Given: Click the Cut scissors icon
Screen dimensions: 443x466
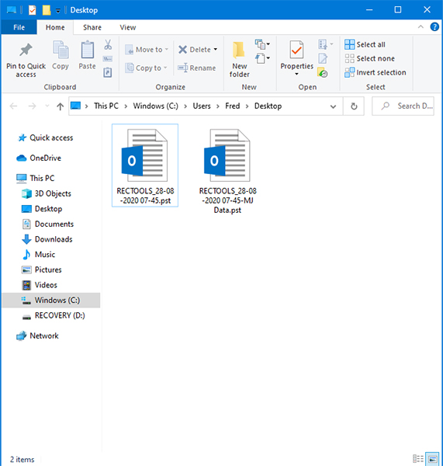Looking at the screenshot, I should tap(108, 45).
